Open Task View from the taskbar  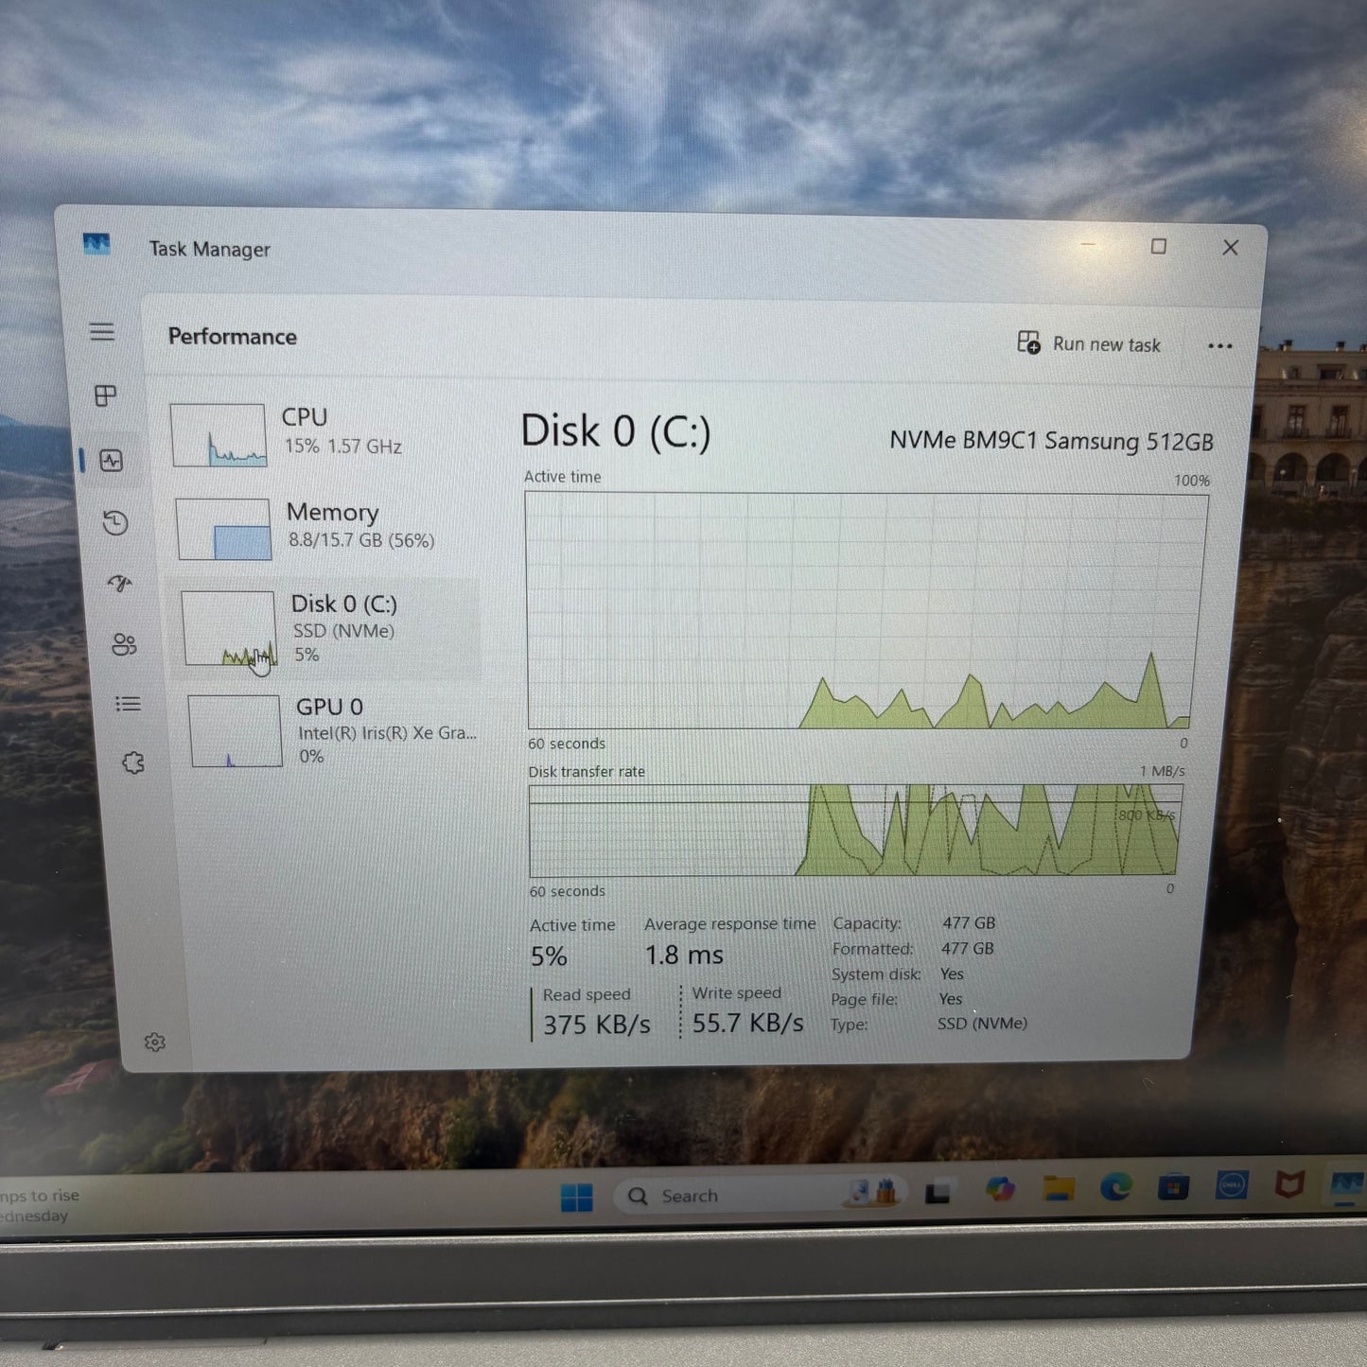[x=938, y=1194]
